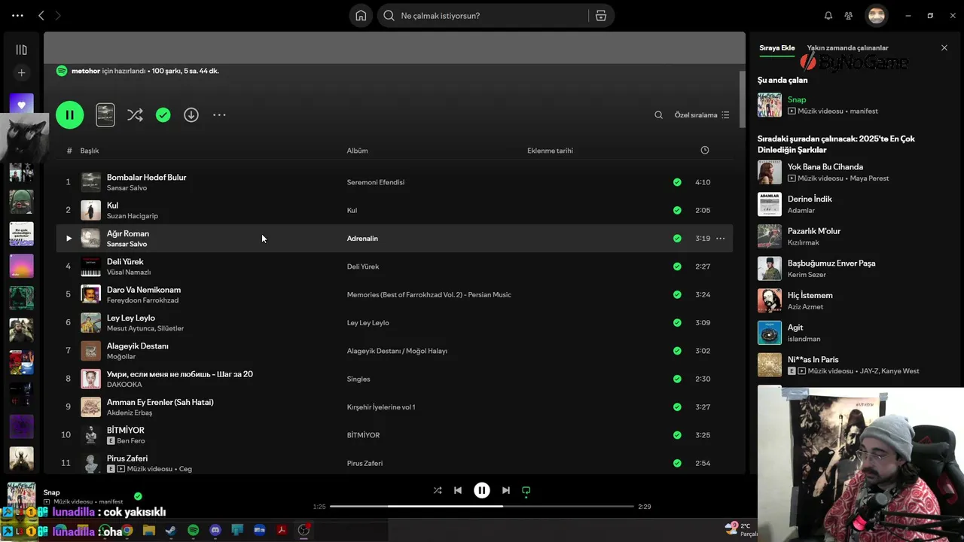Open 'Özel sıralama' sort dropdown
This screenshot has width=964, height=542.
point(702,115)
